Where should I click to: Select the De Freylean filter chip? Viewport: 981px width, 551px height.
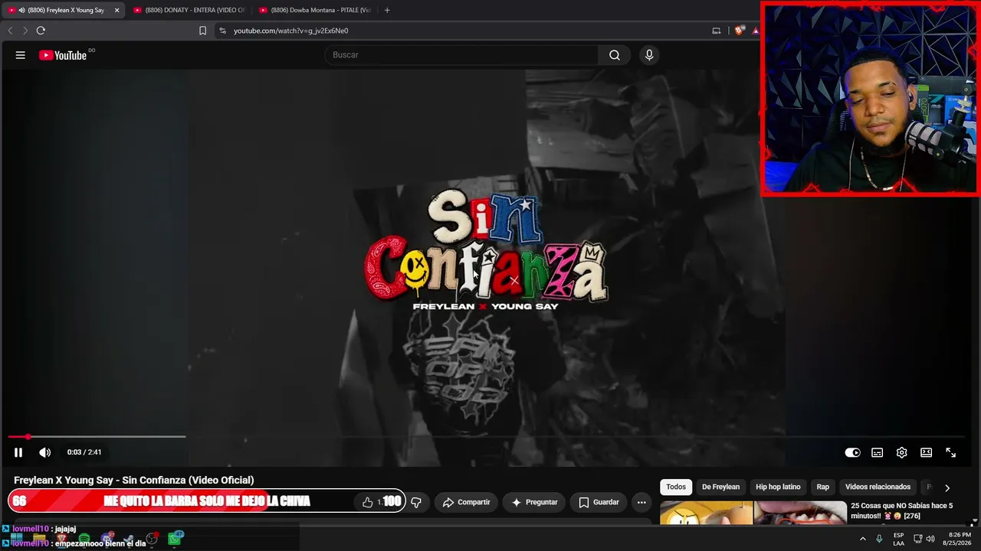pos(720,487)
